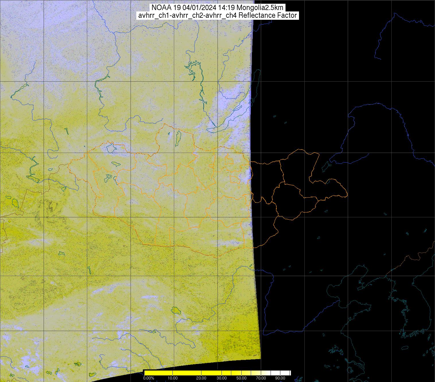Click the 0.00% label on the color scale

tap(148, 378)
